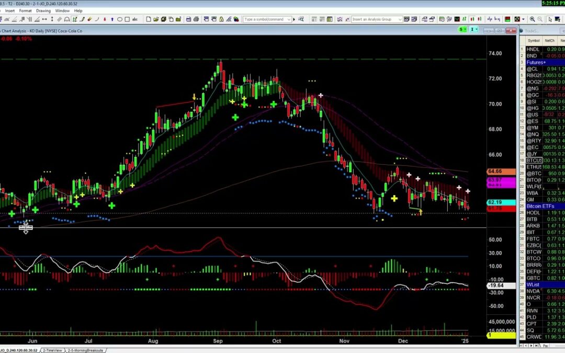This screenshot has width=565, height=353.
Task: Pick the abc text drawing tool
Action: (134, 19)
